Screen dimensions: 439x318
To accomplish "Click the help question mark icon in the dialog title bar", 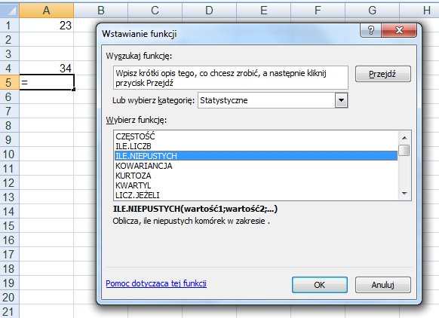I will pos(370,30).
